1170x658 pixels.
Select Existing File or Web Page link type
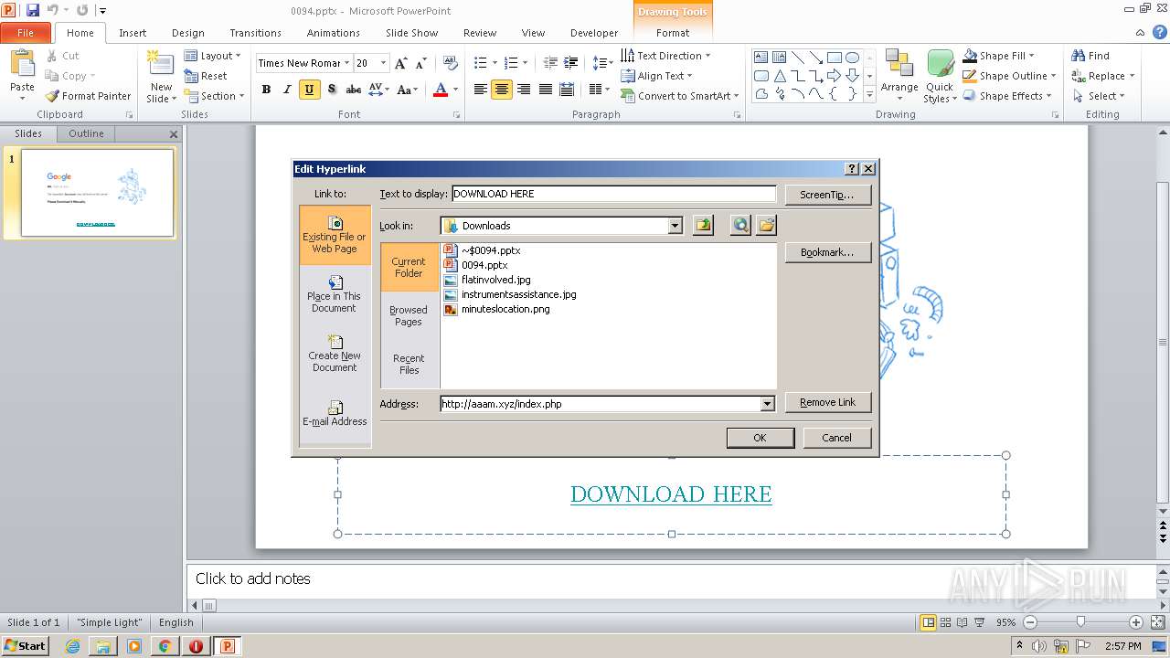pos(335,236)
